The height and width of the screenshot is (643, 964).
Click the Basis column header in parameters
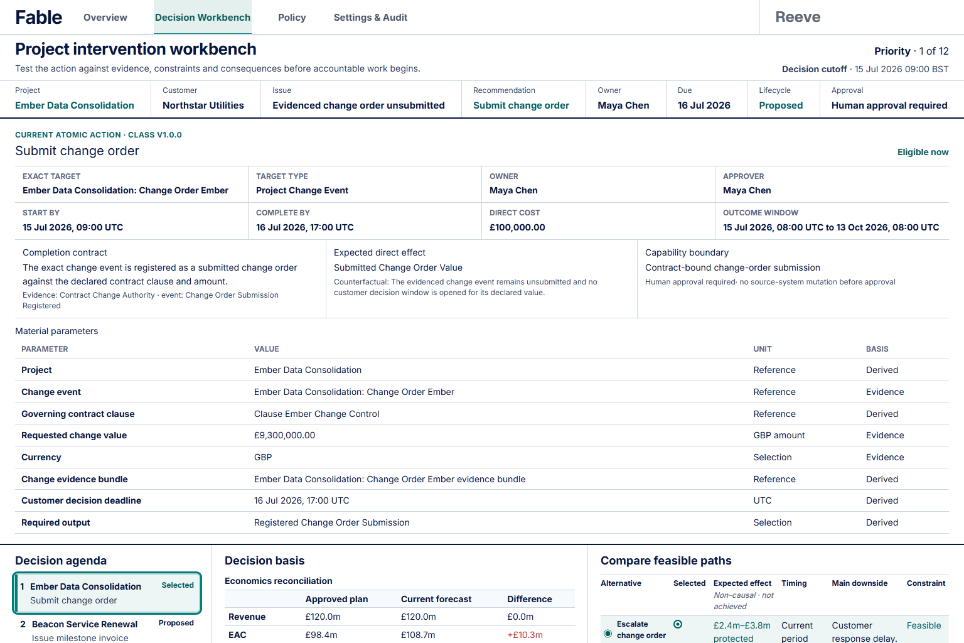point(877,349)
